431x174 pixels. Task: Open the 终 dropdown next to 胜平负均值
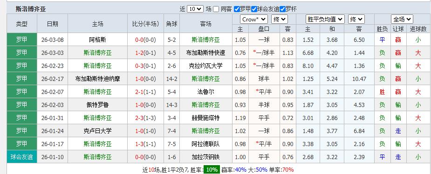(356, 20)
